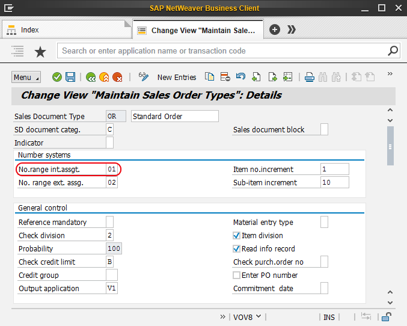The image size is (407, 326).
Task: Click the scroll down arrow near top
Action: click(390, 120)
